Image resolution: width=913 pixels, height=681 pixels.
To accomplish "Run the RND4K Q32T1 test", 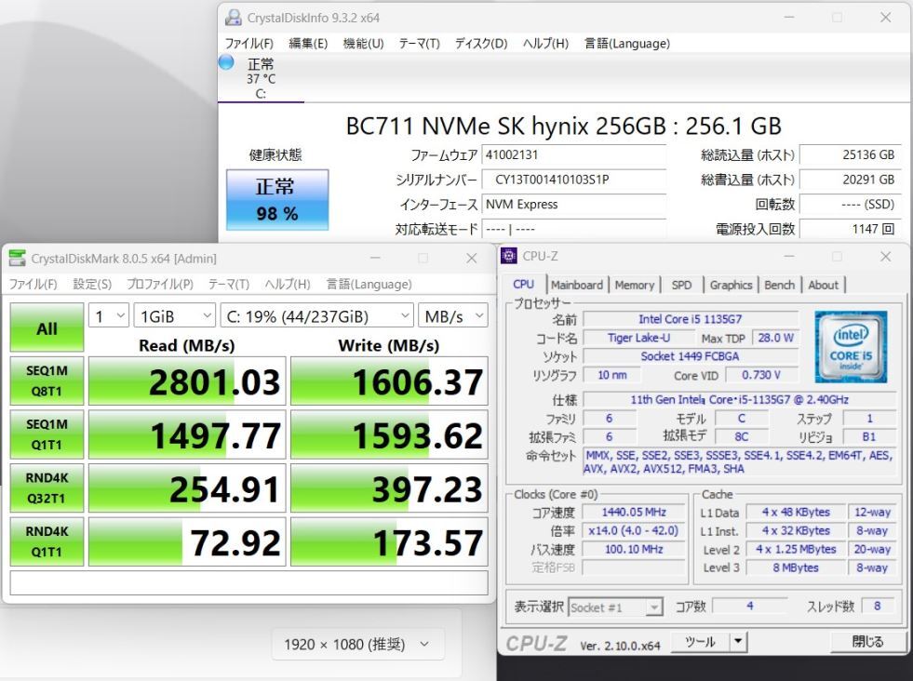I will (x=47, y=487).
